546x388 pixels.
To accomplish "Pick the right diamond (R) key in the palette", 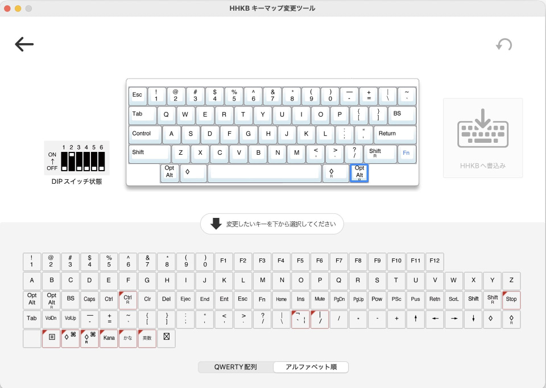I will [x=511, y=319].
